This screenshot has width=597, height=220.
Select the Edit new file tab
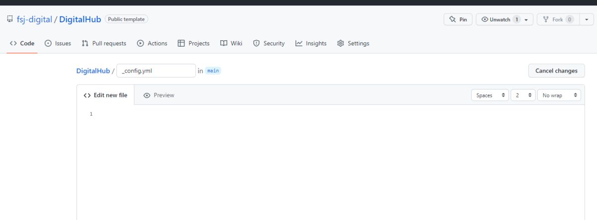click(105, 95)
